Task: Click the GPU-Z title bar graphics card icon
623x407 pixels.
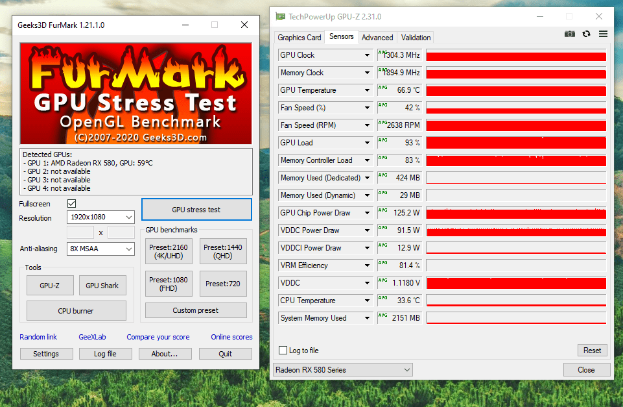Action: pyautogui.click(x=281, y=17)
